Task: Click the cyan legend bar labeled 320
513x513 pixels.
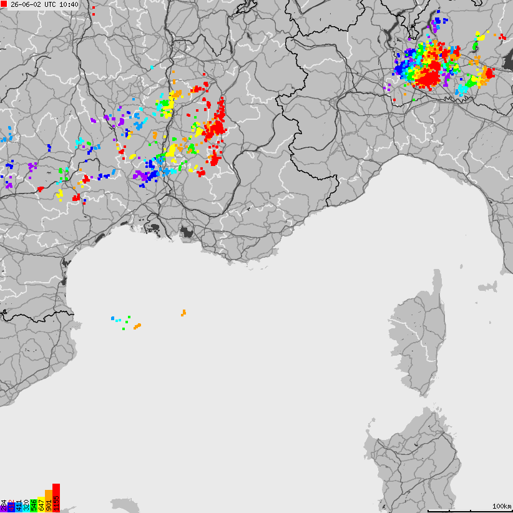Action: coord(26,509)
